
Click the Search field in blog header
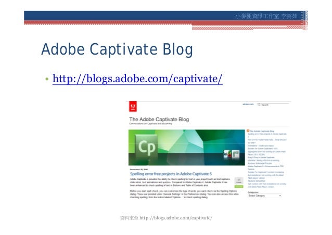tap(273, 105)
